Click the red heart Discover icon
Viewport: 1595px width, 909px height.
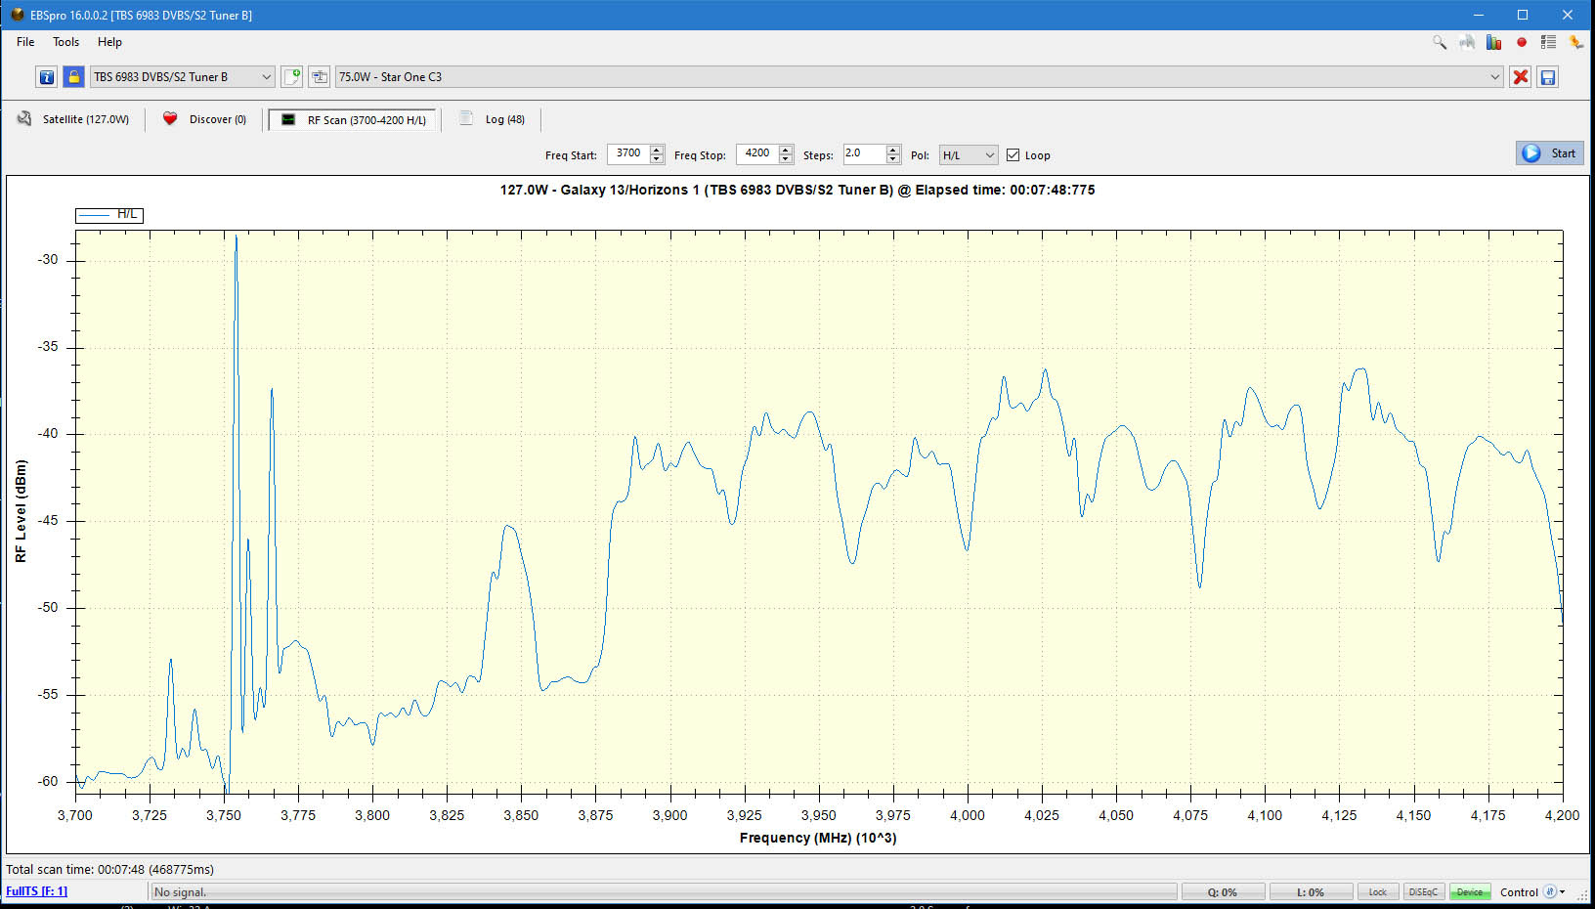coord(170,118)
